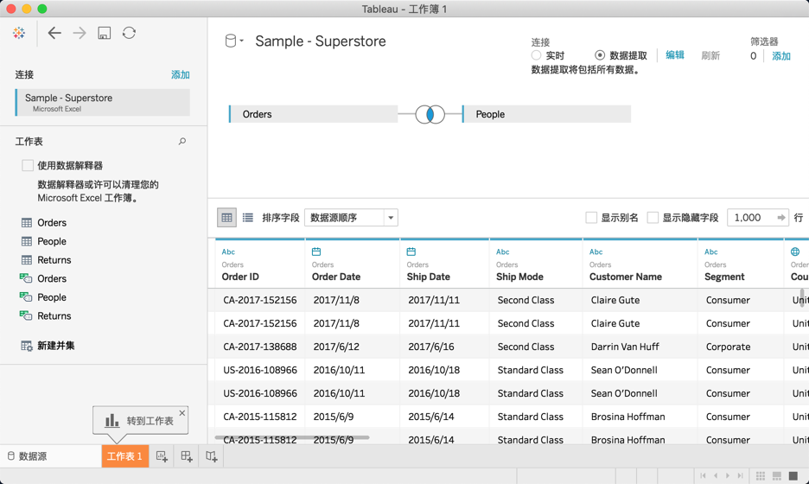This screenshot has height=484, width=809.
Task: Apply row count with the arrow icon
Action: point(781,218)
